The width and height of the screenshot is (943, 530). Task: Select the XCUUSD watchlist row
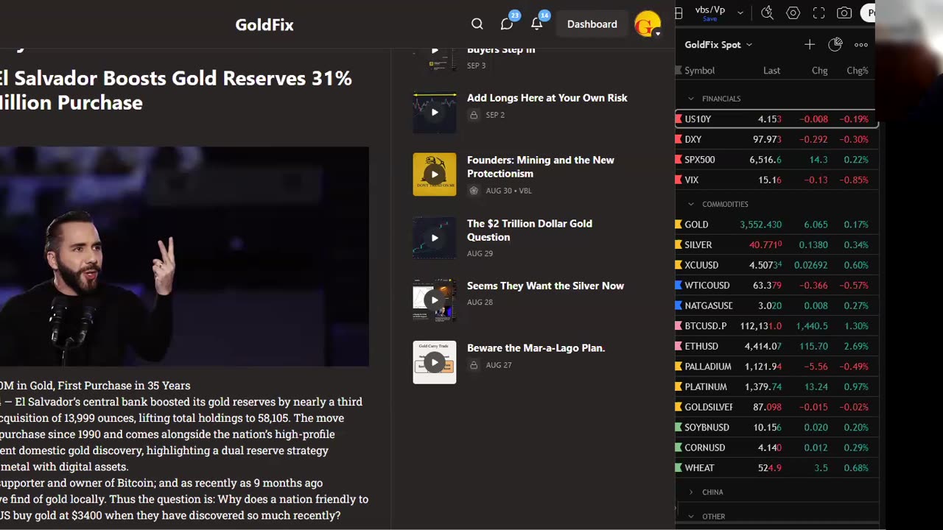(777, 265)
